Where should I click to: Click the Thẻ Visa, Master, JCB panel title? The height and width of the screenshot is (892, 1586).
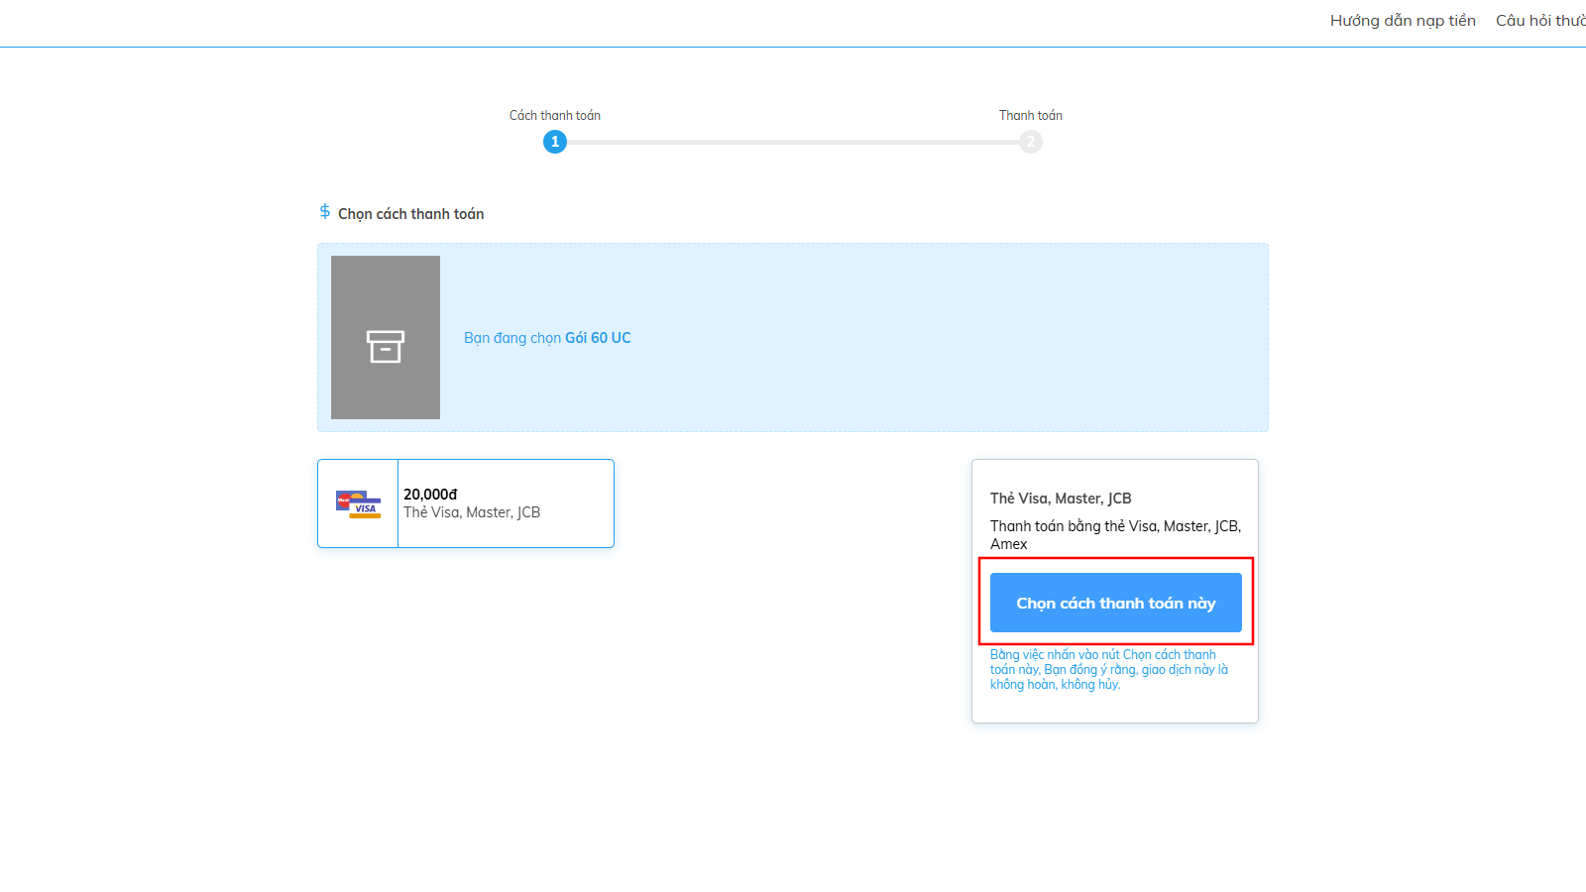1061,499
